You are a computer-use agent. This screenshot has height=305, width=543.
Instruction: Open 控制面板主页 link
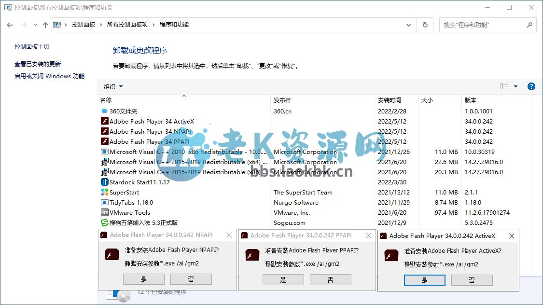tap(32, 47)
